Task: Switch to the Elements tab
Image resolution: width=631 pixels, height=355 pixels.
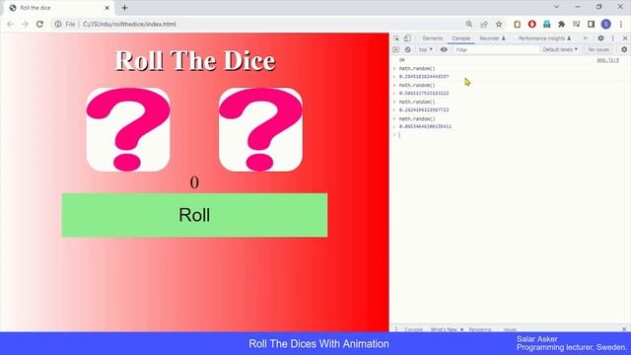Action: coord(433,38)
